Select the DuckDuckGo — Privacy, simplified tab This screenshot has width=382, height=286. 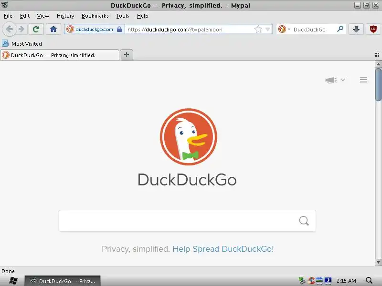click(x=60, y=55)
